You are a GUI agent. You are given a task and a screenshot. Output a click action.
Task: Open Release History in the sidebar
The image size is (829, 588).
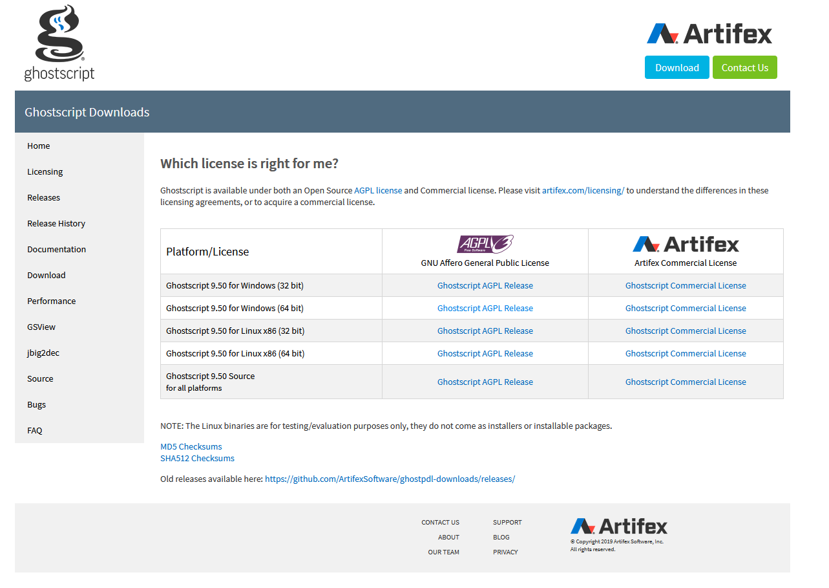[56, 223]
